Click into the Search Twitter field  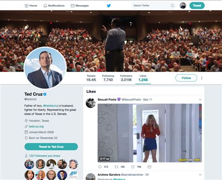(151, 6)
